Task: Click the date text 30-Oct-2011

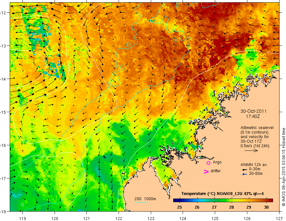Action: (x=253, y=111)
